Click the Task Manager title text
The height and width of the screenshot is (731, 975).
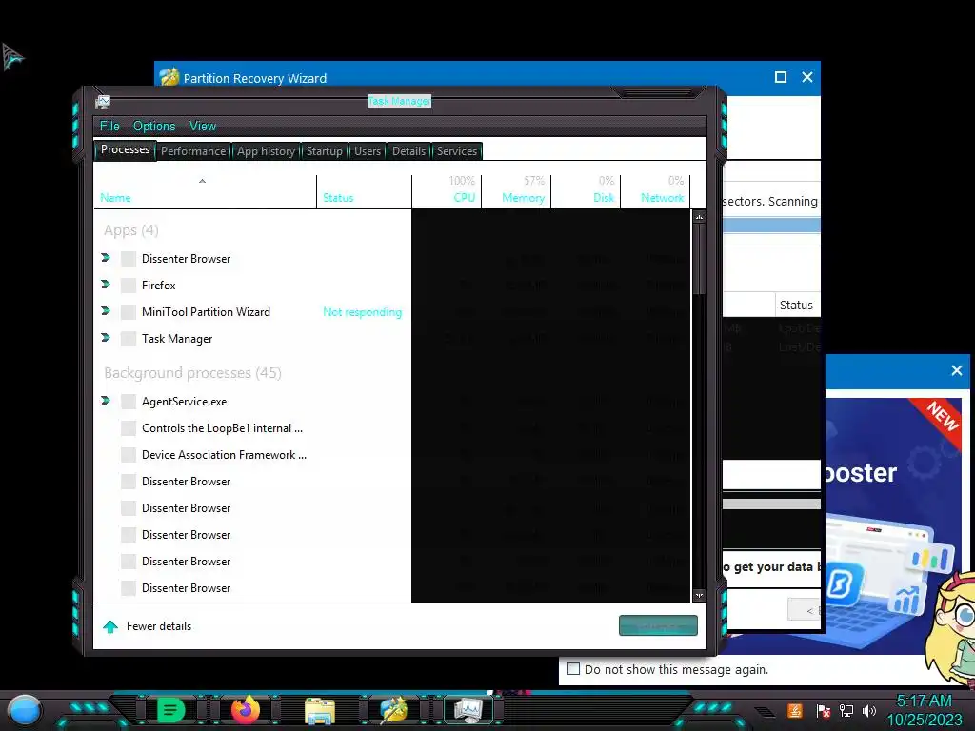tap(399, 101)
